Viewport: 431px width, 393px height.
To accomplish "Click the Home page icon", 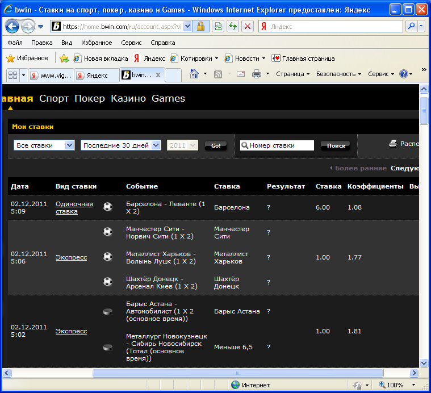I will click(194, 74).
